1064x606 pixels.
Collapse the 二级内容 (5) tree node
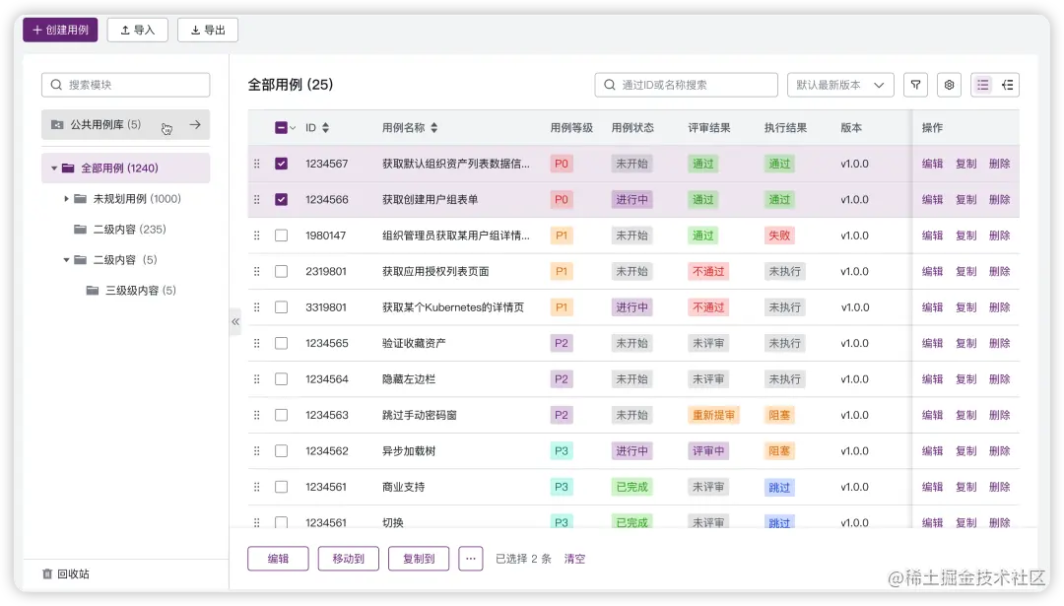click(x=66, y=260)
